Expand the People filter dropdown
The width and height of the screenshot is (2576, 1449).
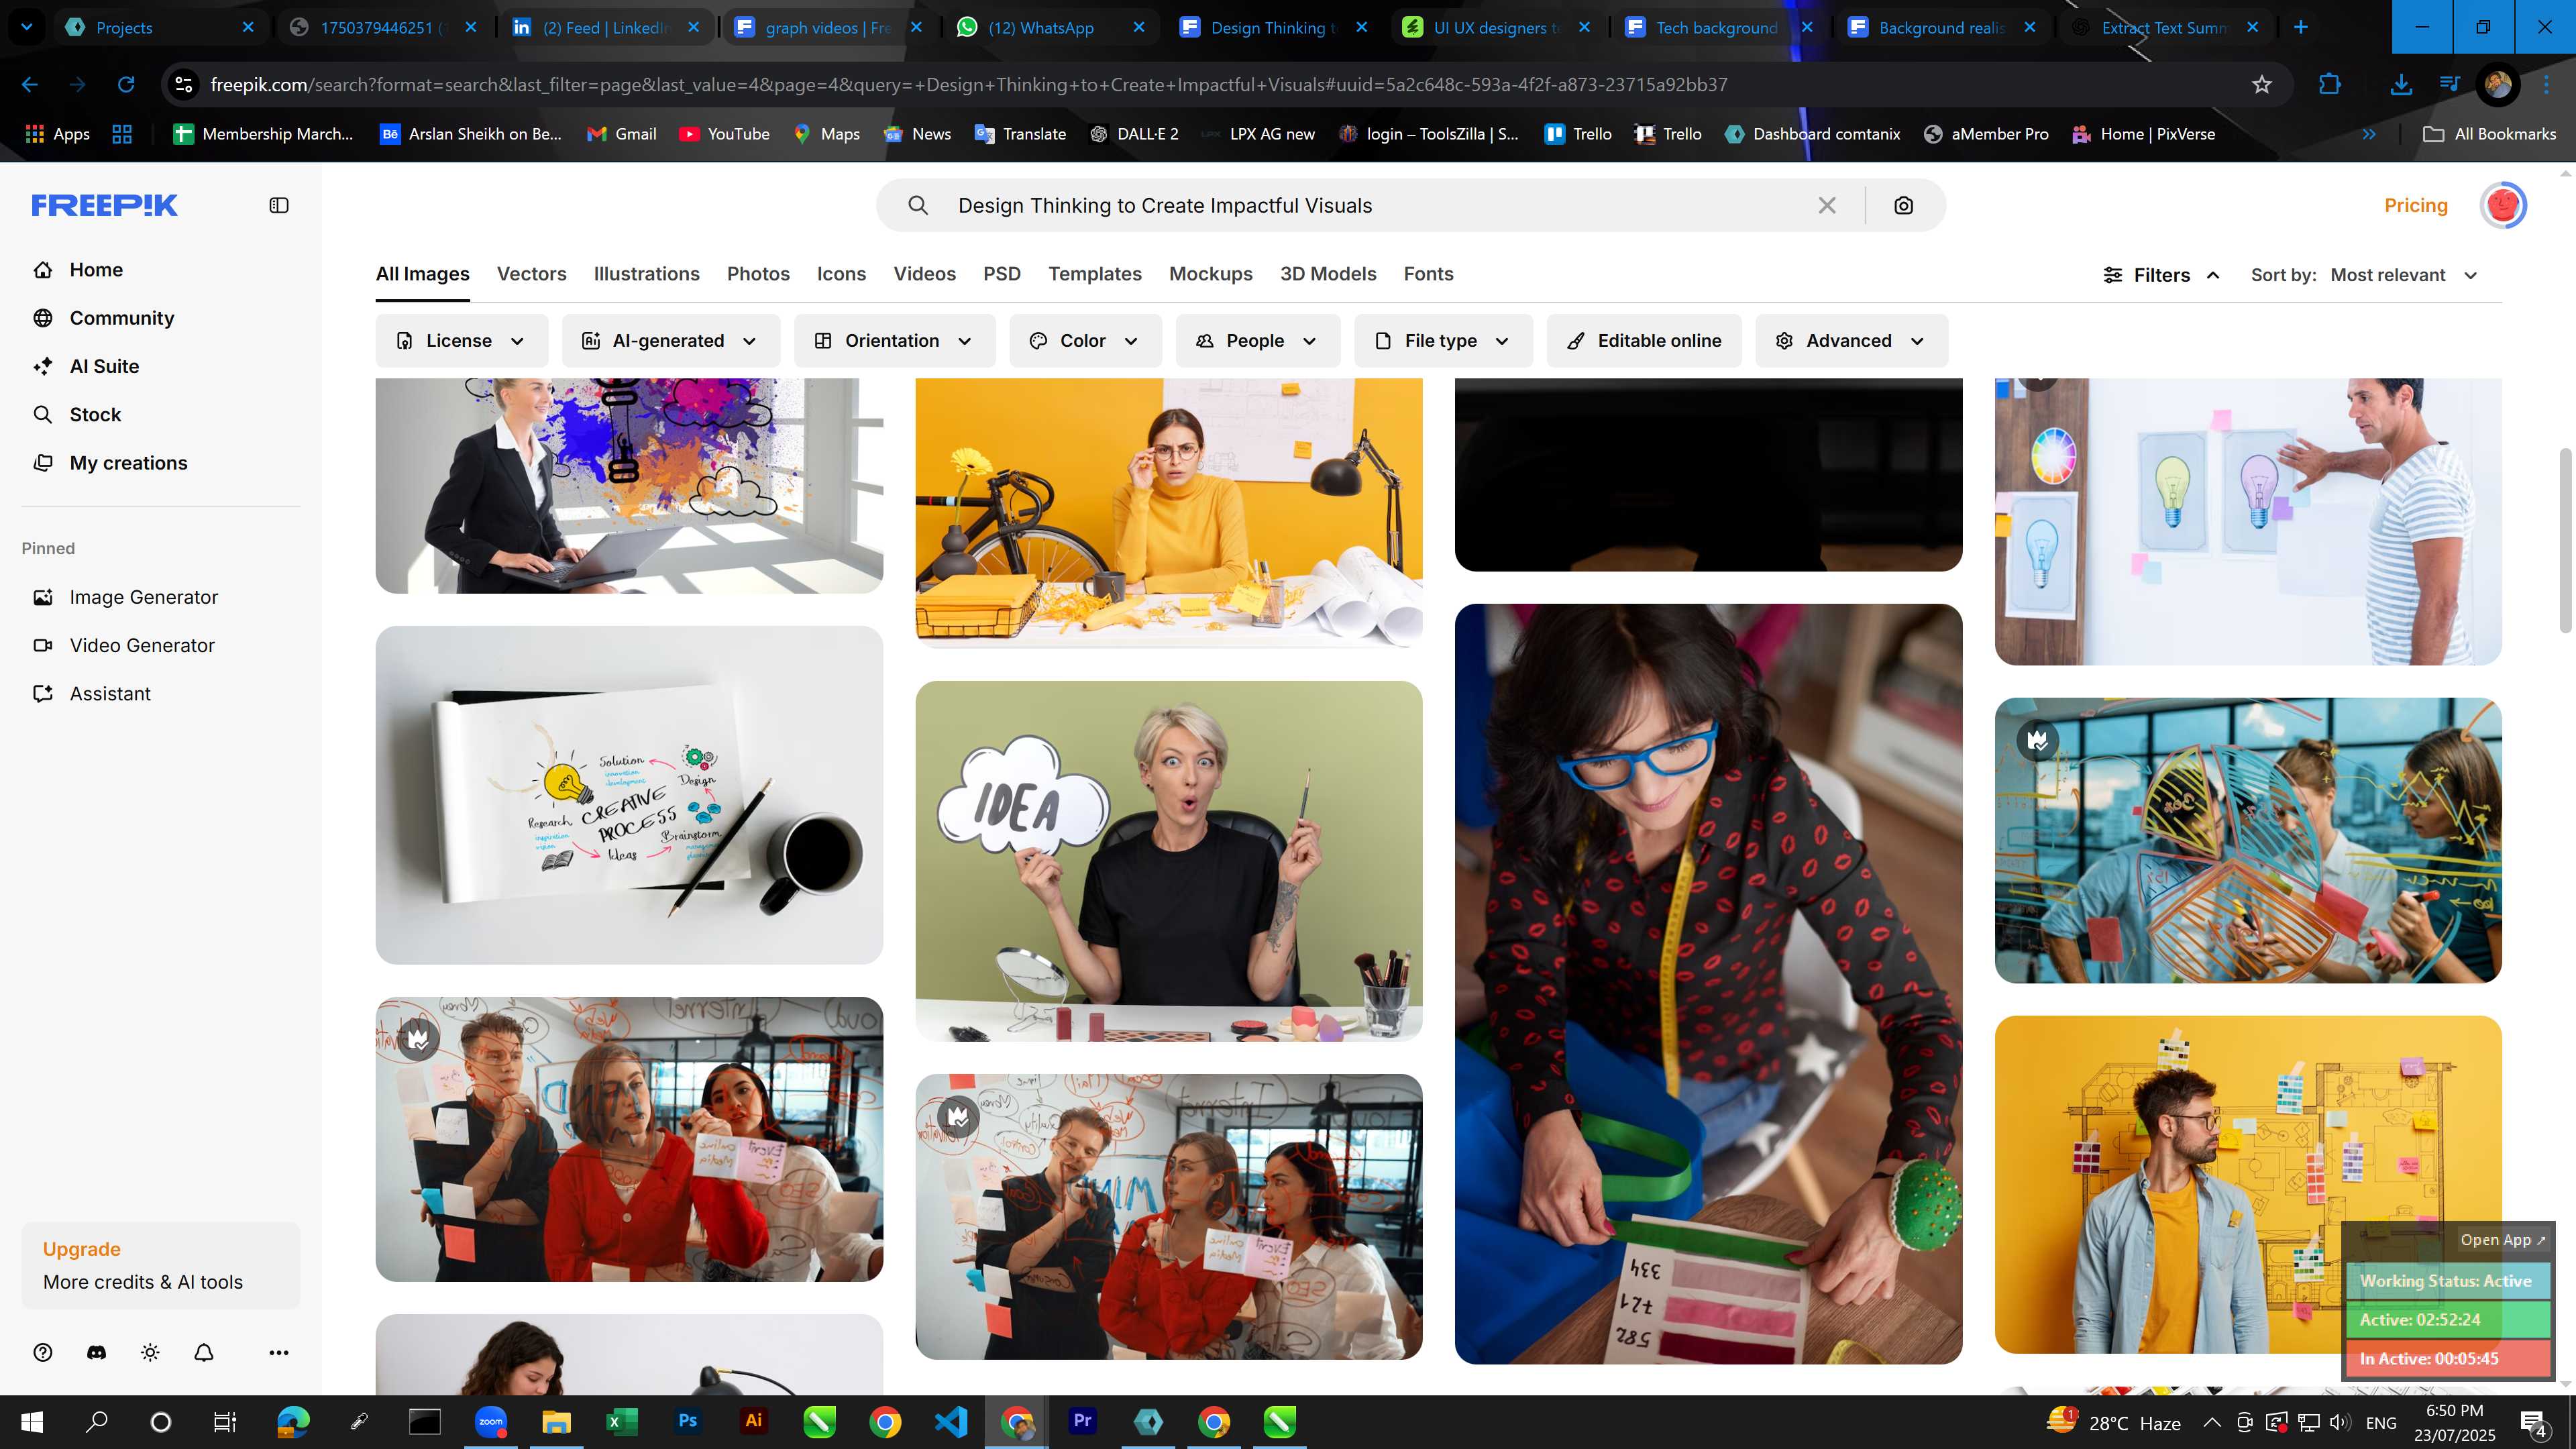coord(1258,341)
